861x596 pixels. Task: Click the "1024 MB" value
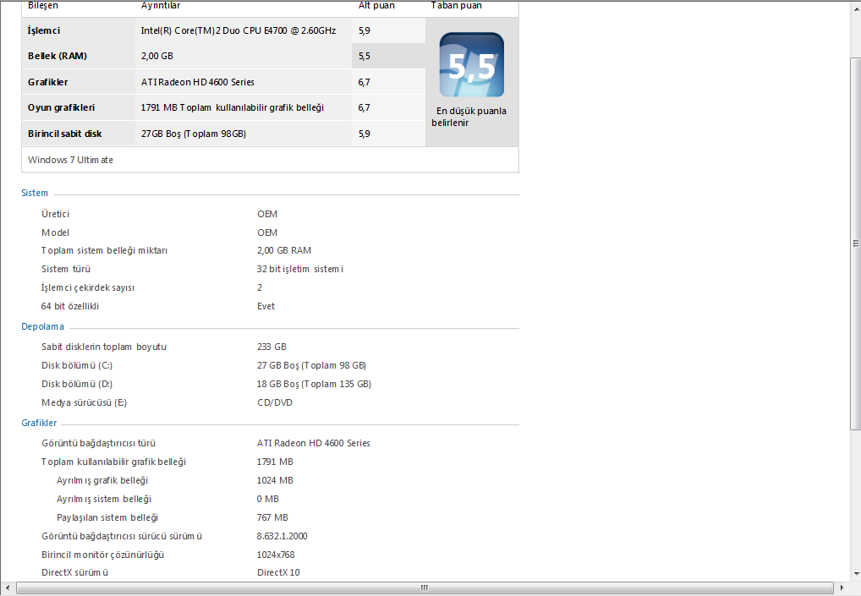click(x=275, y=481)
